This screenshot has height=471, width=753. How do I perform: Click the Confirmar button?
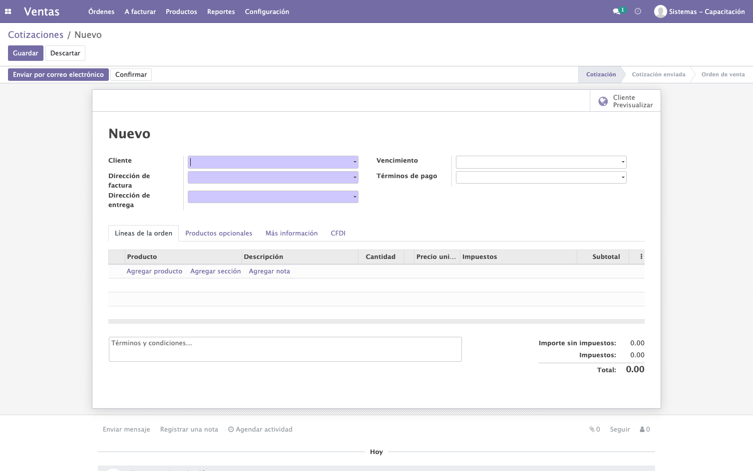(131, 74)
